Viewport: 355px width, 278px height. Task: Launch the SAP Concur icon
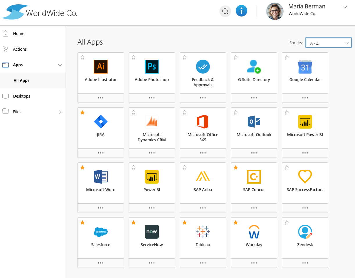click(254, 177)
